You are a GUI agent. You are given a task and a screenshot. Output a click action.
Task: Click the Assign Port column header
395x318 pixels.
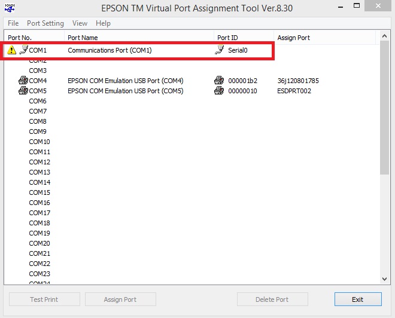click(x=325, y=38)
